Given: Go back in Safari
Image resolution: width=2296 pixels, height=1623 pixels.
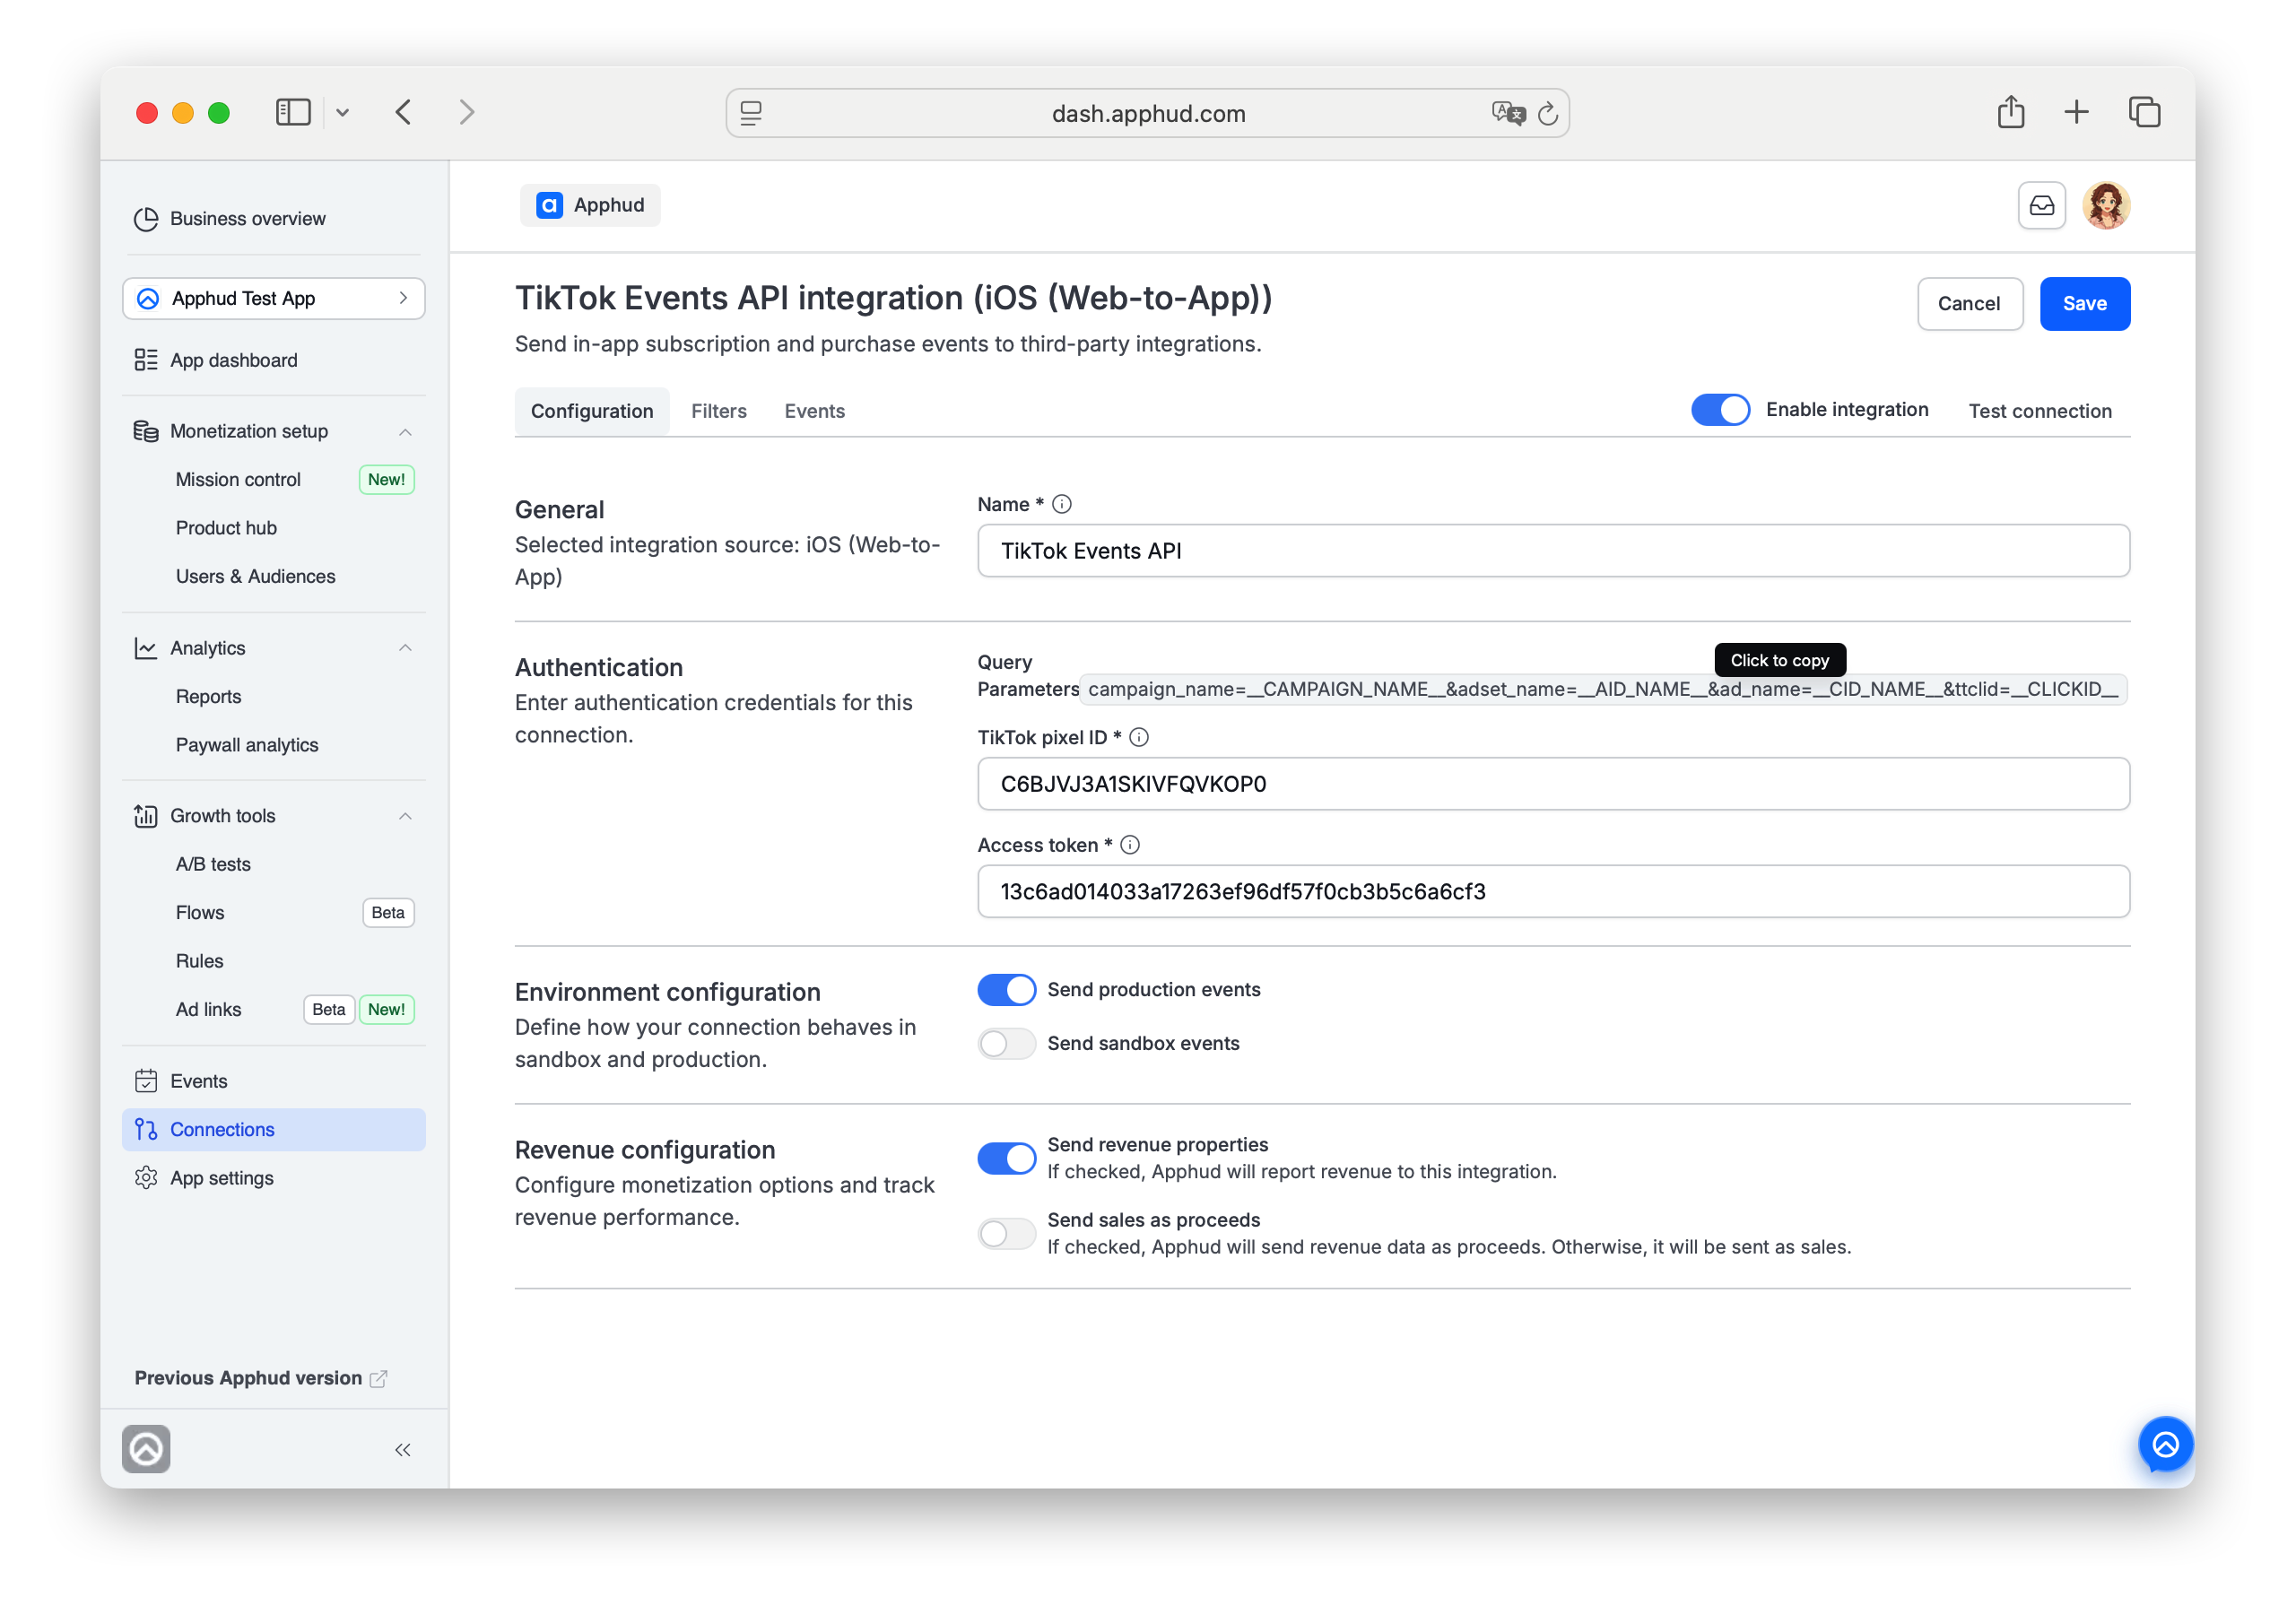Looking at the screenshot, I should point(403,112).
